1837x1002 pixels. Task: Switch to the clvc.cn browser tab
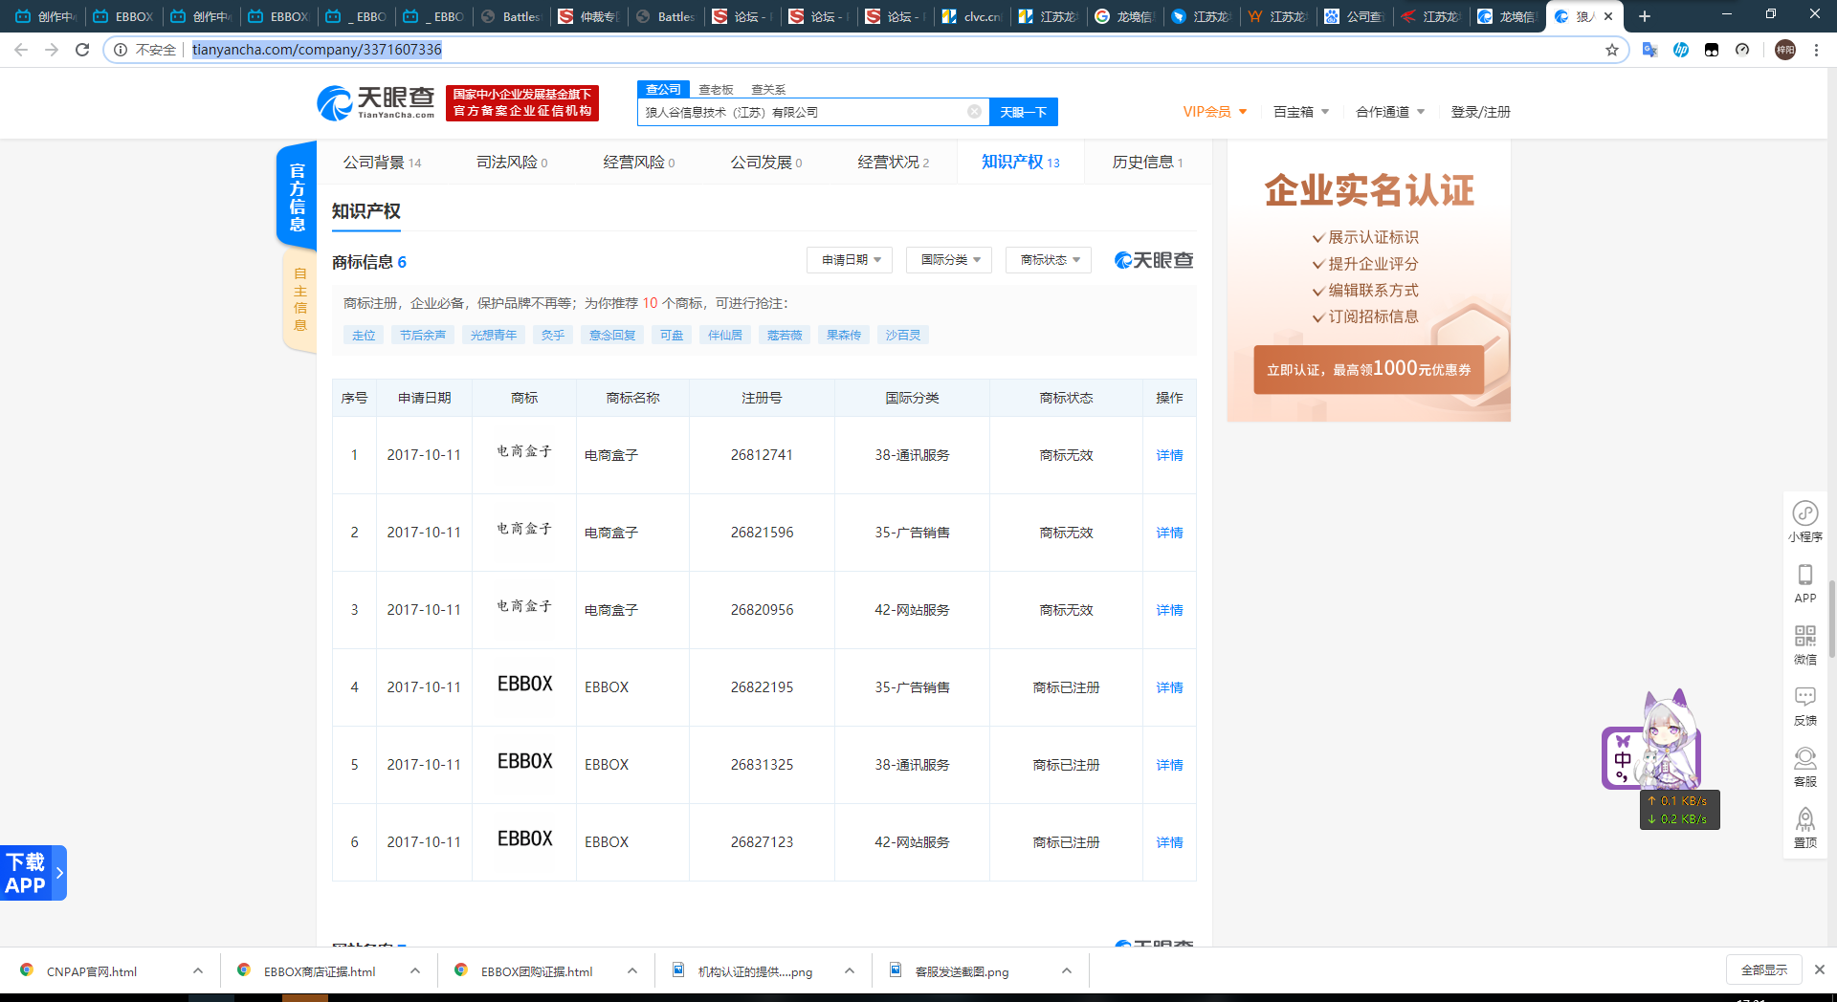click(972, 16)
